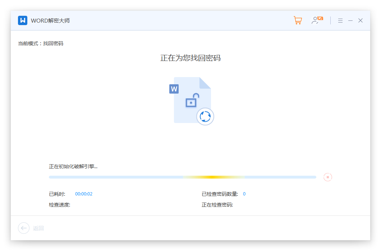This screenshot has height=251, width=381.
Task: Click the circular refresh spinner icon
Action: 205,117
